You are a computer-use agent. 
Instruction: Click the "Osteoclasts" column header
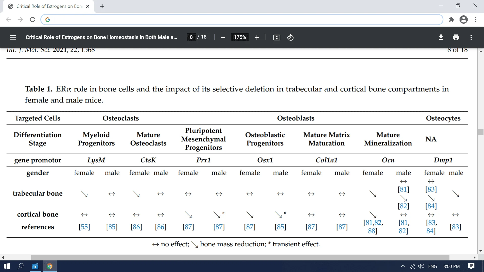point(120,118)
